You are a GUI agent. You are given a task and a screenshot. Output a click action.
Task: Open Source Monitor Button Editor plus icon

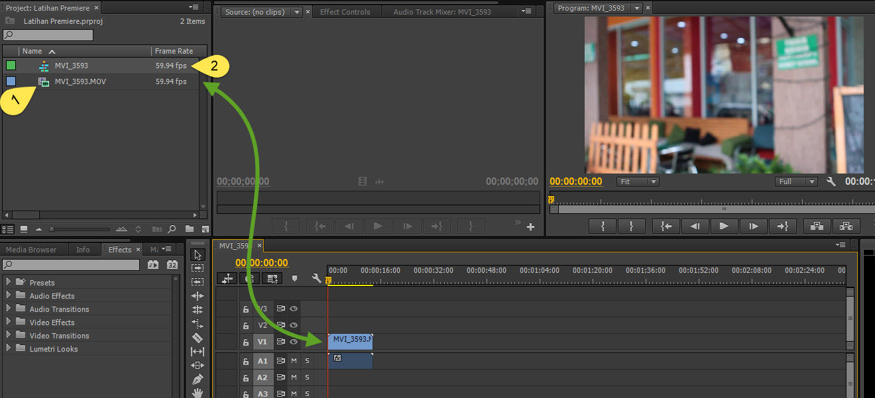point(530,227)
